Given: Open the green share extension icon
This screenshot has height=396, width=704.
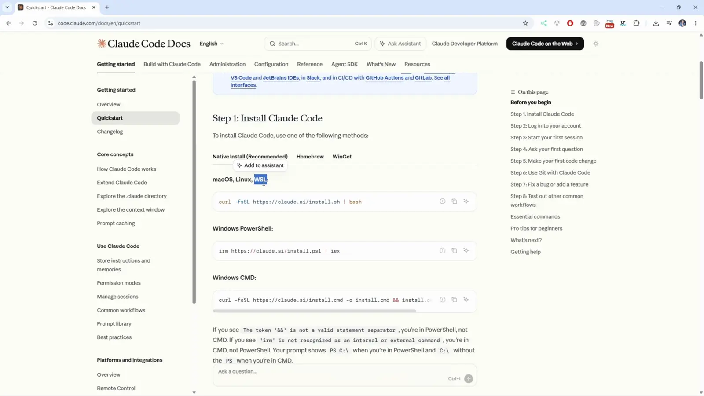Looking at the screenshot, I should pos(544,23).
